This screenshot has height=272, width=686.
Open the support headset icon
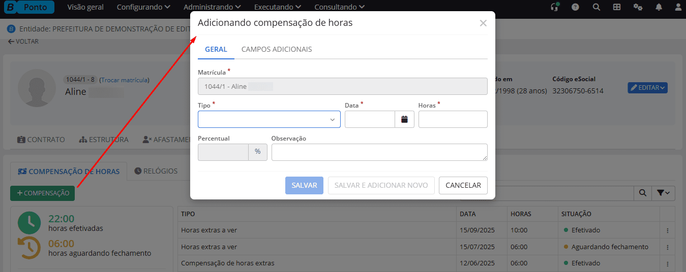tap(555, 7)
